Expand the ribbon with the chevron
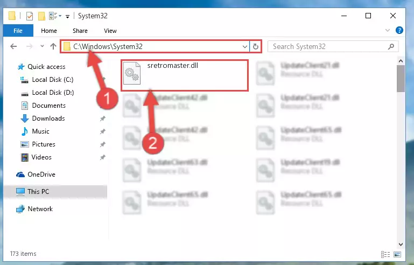Viewport: 414px width, 265px height. (x=387, y=30)
